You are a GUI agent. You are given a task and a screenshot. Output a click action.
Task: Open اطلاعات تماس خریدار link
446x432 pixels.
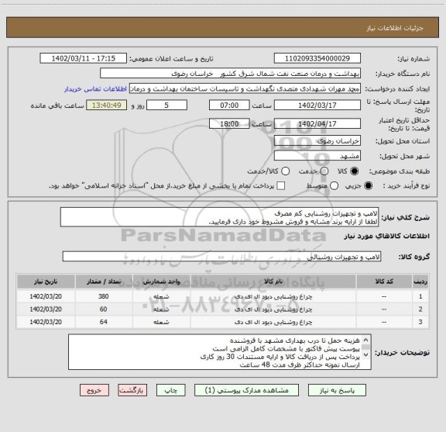coord(95,89)
